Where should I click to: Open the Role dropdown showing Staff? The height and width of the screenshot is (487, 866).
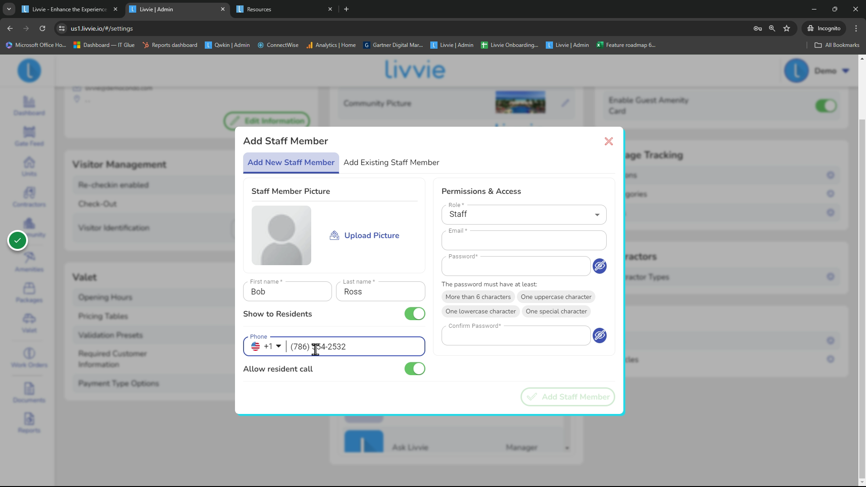[524, 215]
